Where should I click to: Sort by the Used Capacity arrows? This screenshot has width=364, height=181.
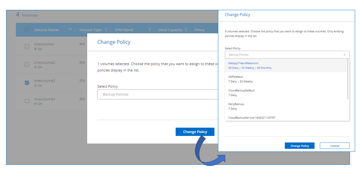click(x=185, y=30)
